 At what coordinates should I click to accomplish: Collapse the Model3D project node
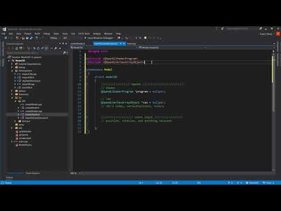(9, 61)
